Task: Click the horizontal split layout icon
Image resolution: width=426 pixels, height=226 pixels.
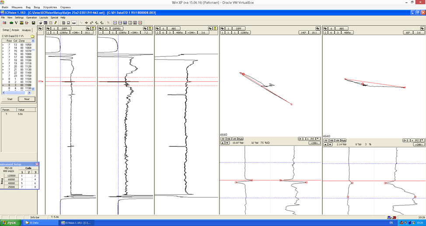Action: [120, 23]
